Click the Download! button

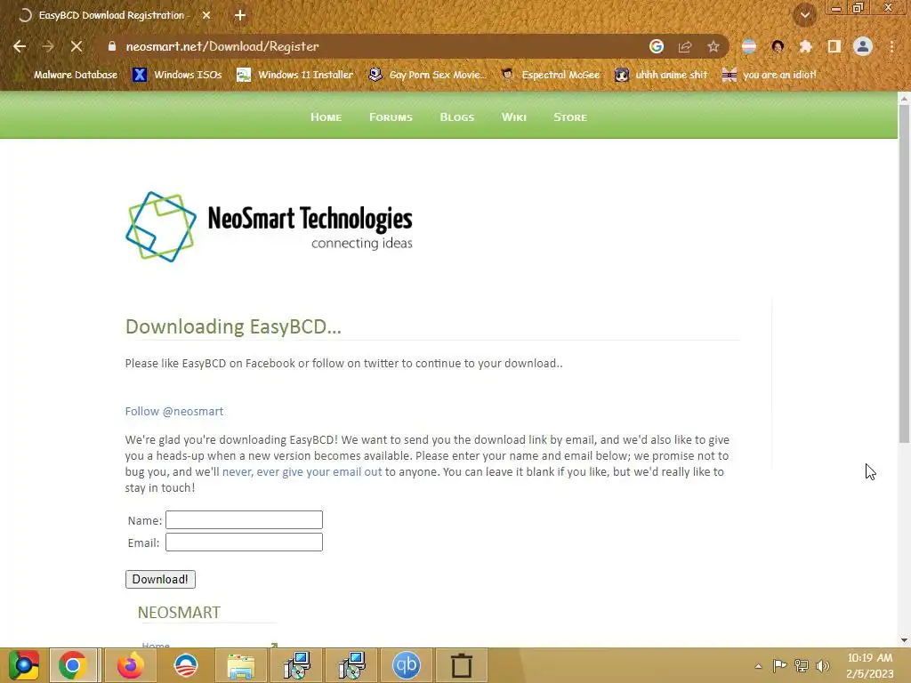(x=160, y=580)
